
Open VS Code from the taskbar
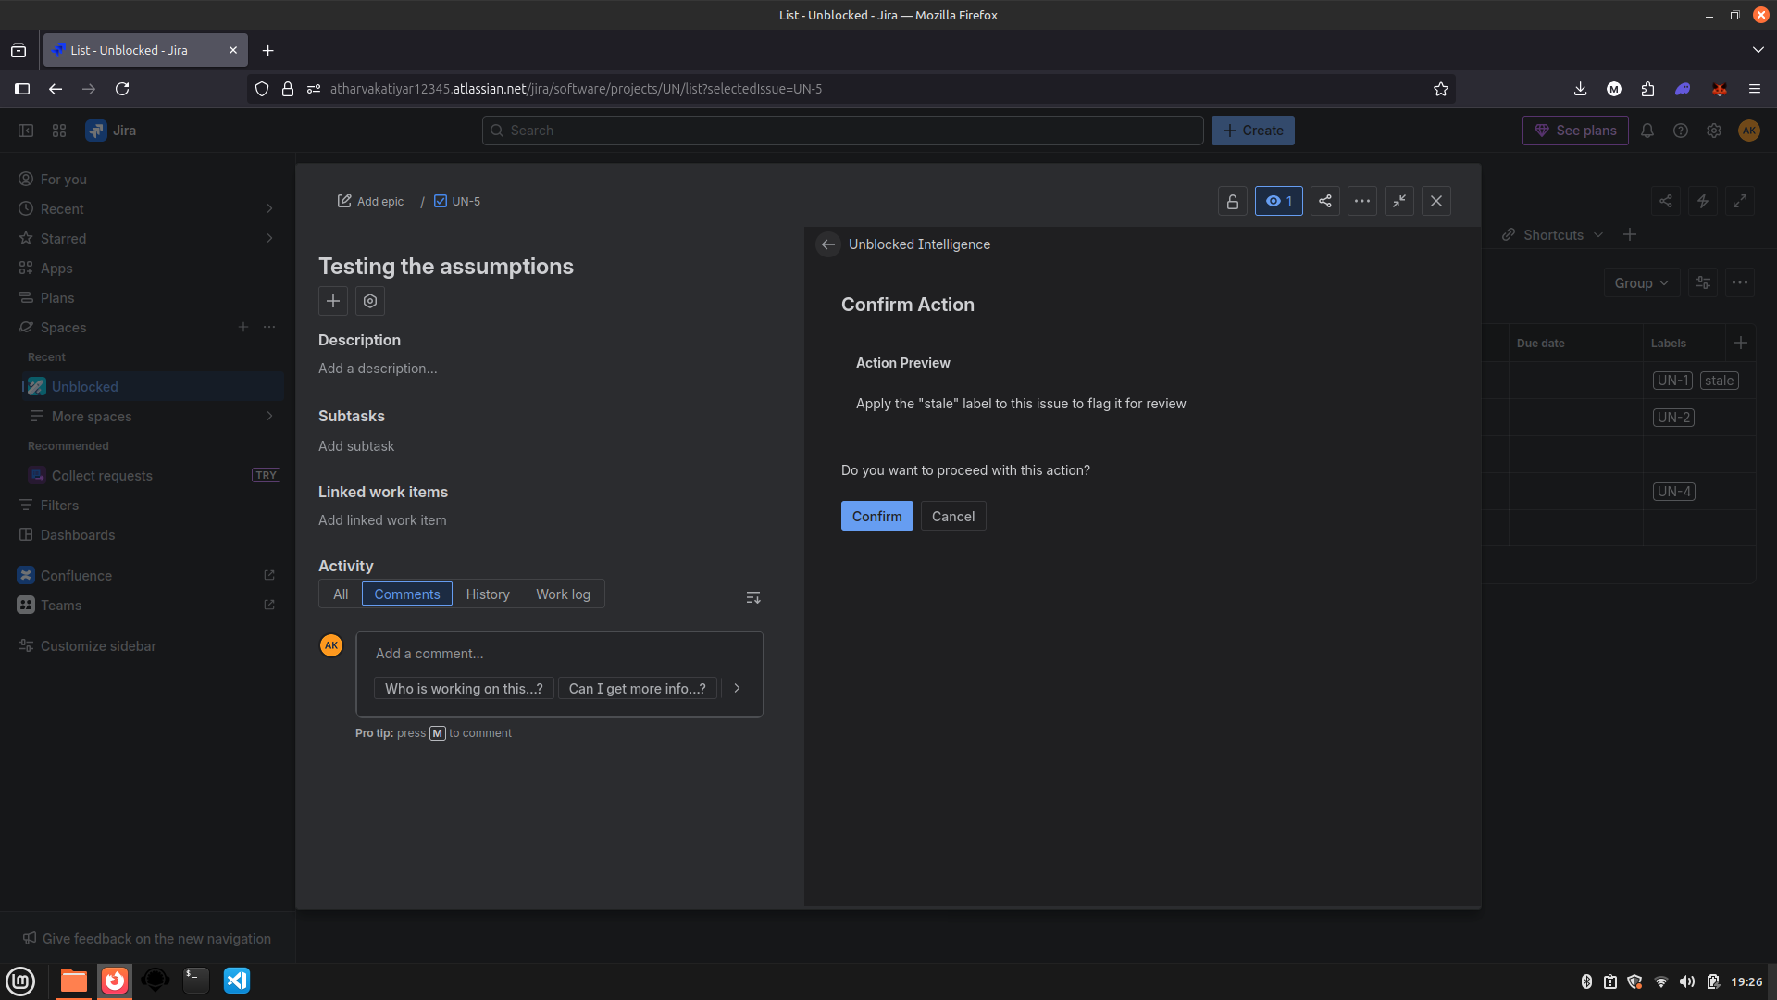tap(236, 981)
